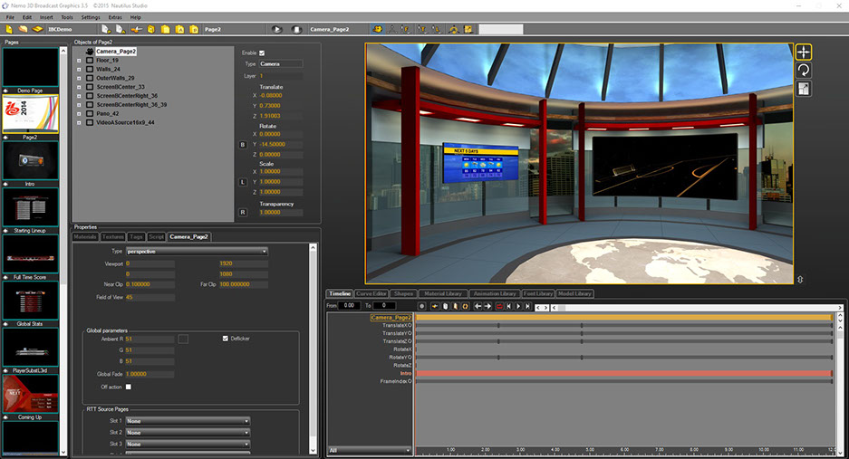Viewport: 849px width, 459px height.
Task: Toggle the Off action checkbox
Action: coord(128,387)
